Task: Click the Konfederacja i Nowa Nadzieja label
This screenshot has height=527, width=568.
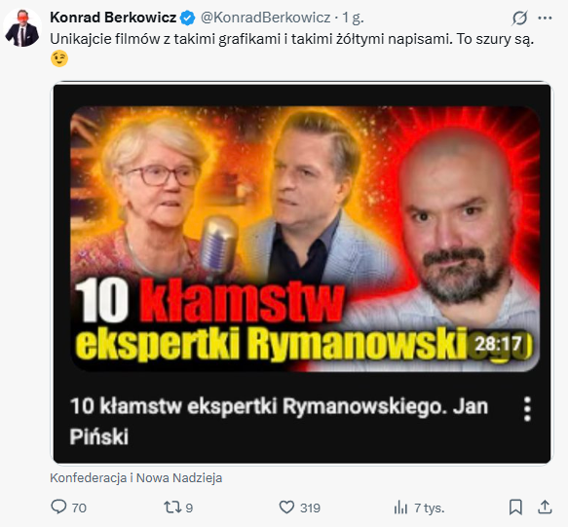Action: pyautogui.click(x=136, y=477)
